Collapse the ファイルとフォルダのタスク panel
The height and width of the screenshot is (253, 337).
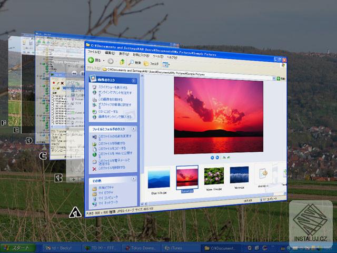[x=133, y=129]
